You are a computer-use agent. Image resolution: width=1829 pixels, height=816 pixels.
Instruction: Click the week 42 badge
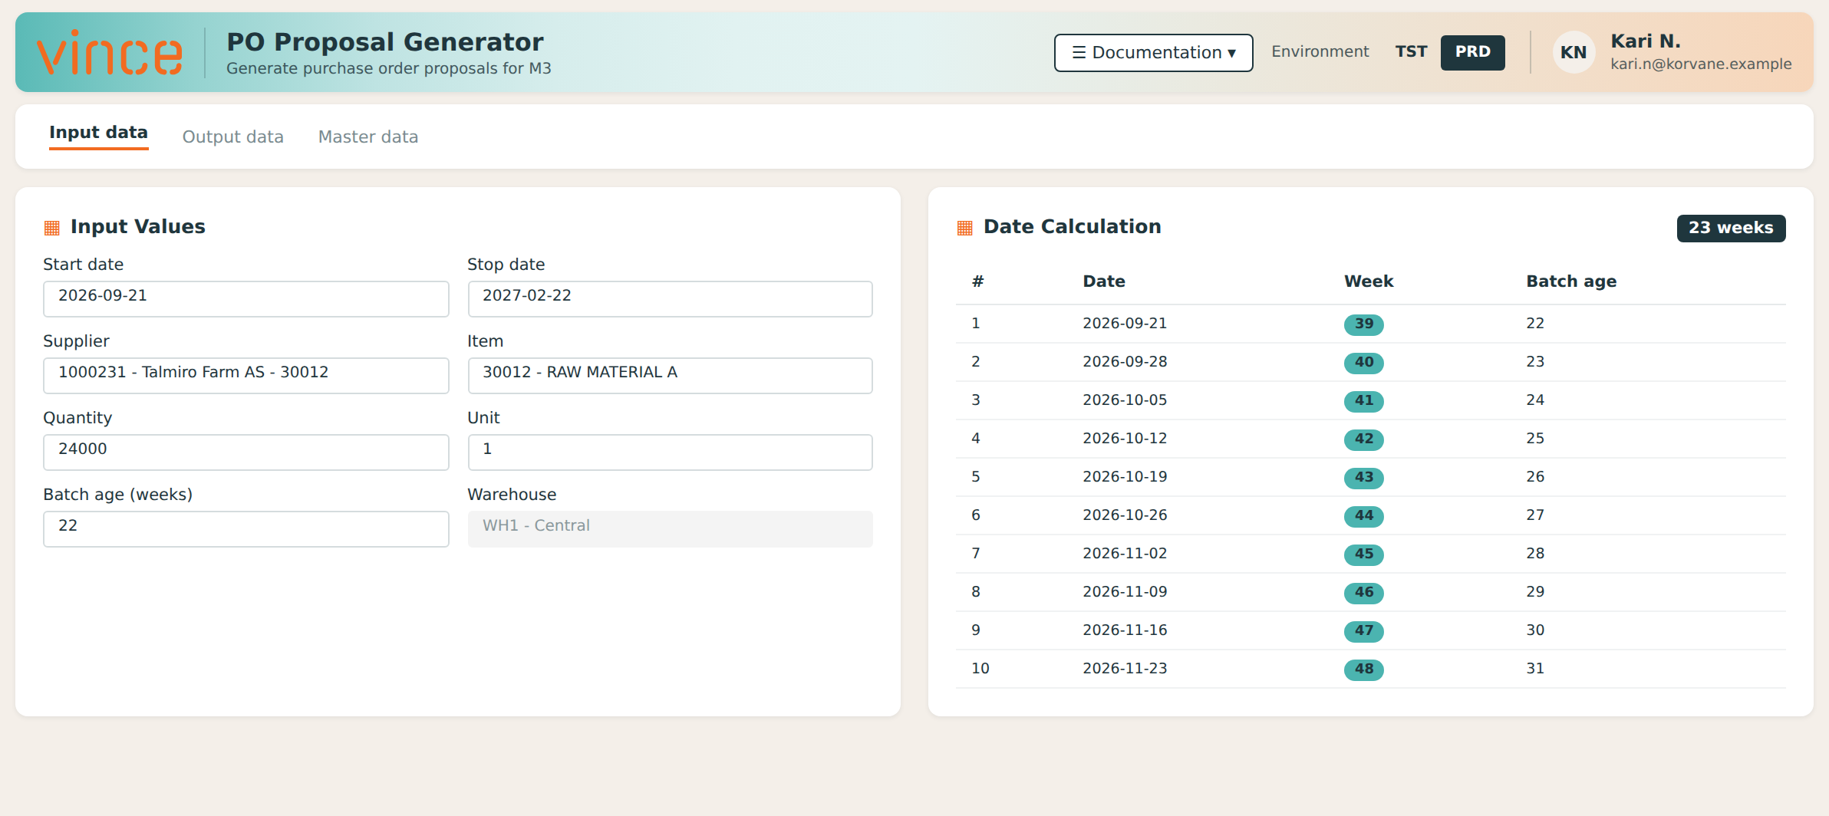1363,439
